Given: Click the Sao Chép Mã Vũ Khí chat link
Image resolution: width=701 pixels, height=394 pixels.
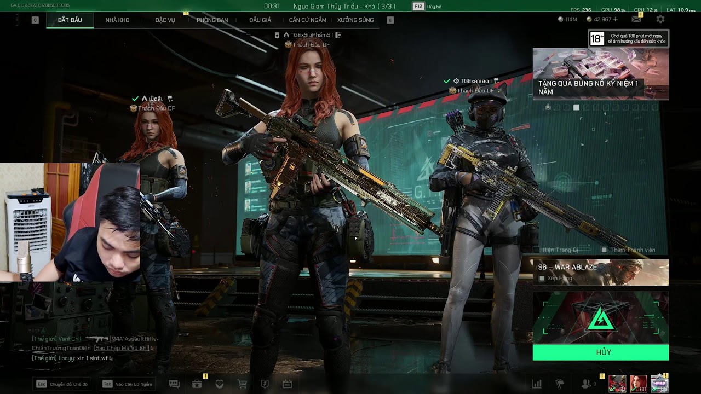Looking at the screenshot, I should pos(122,348).
